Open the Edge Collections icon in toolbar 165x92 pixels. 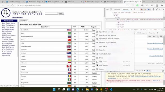152,5
